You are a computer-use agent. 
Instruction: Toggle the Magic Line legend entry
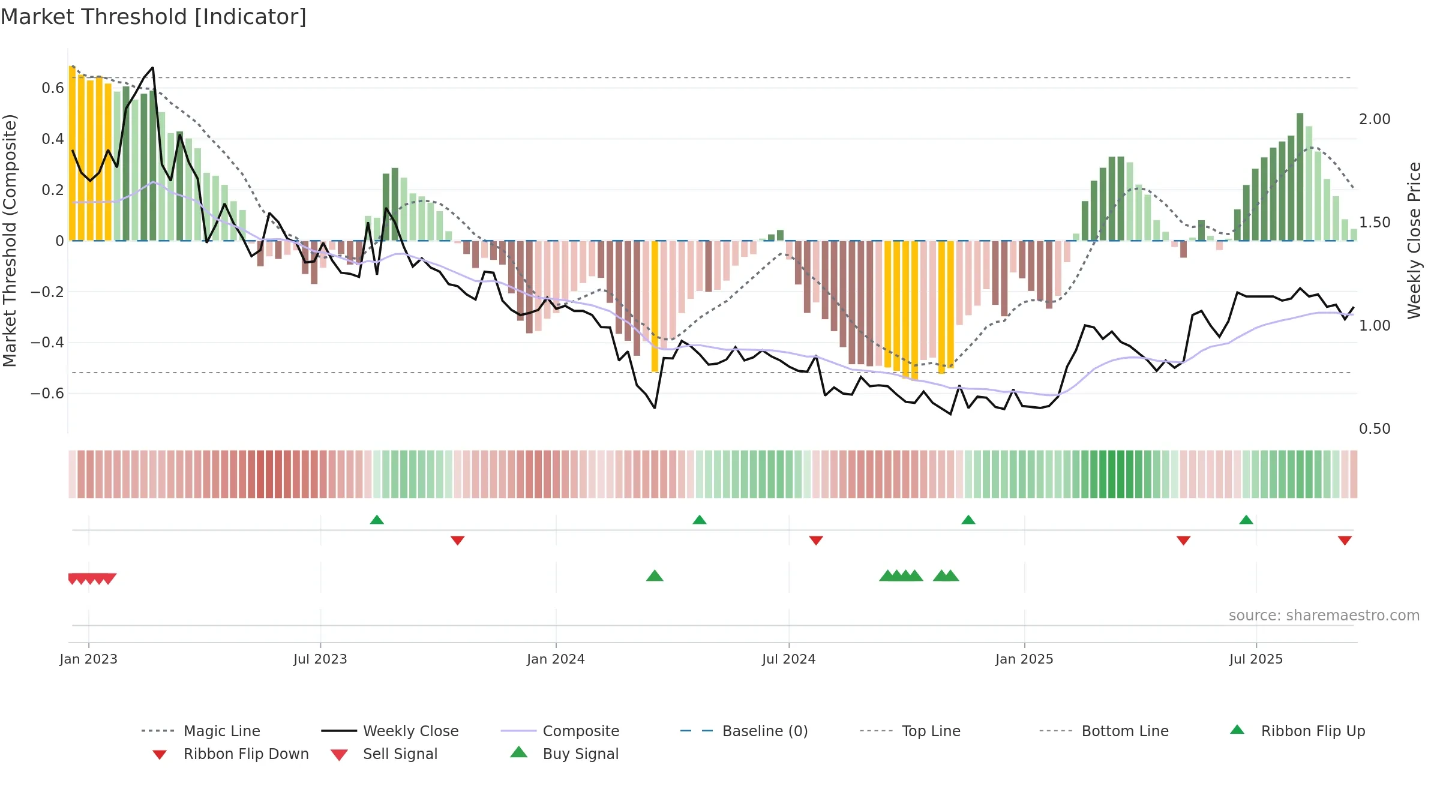(200, 731)
